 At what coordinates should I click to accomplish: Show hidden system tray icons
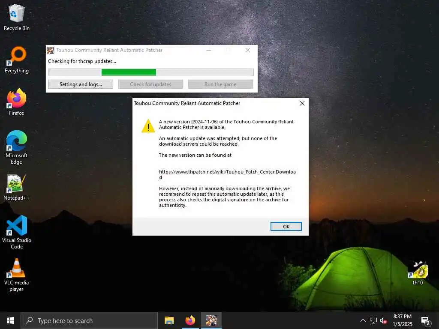pyautogui.click(x=363, y=320)
